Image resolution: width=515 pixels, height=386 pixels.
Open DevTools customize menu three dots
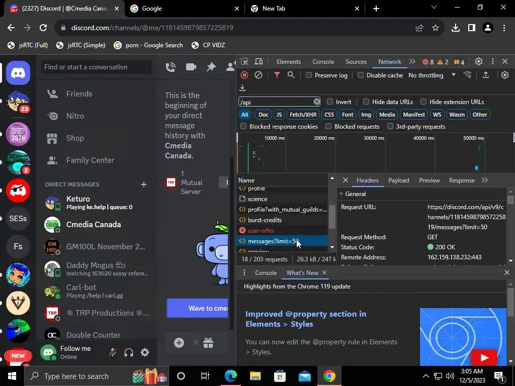493,62
